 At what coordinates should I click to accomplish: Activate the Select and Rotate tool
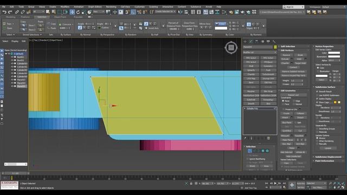[78, 12]
